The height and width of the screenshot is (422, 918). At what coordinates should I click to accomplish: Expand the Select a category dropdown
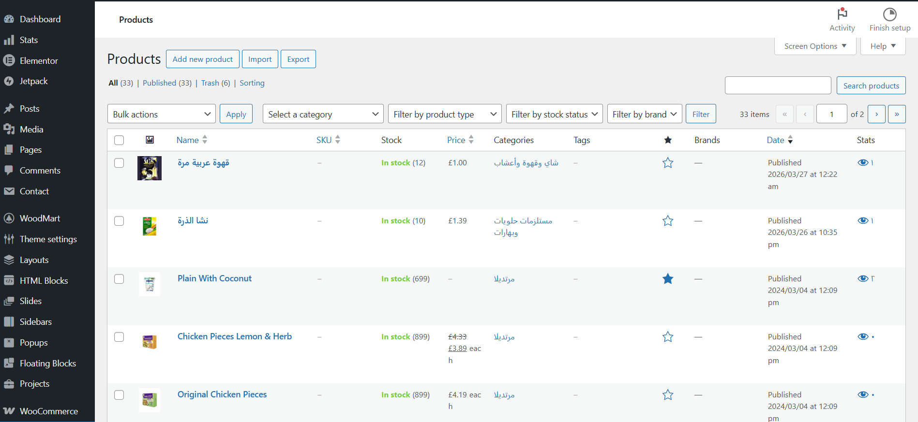(323, 115)
